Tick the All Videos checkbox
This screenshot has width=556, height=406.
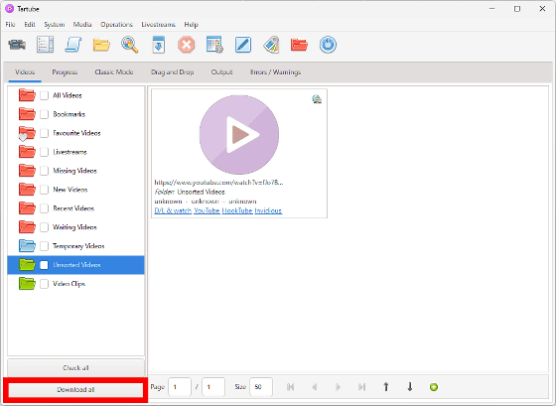tap(44, 95)
